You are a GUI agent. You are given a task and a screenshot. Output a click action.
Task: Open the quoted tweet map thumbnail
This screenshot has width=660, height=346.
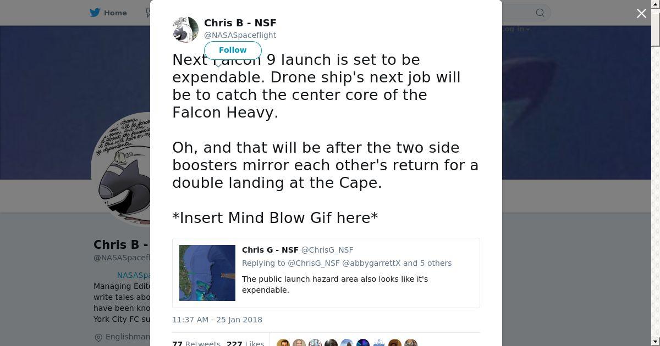[207, 273]
